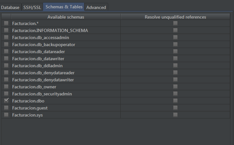Click the Facturacion.db_backupoperator schema name
The image size is (234, 145).
43,44
